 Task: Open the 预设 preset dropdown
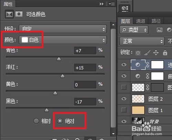pos(63,29)
